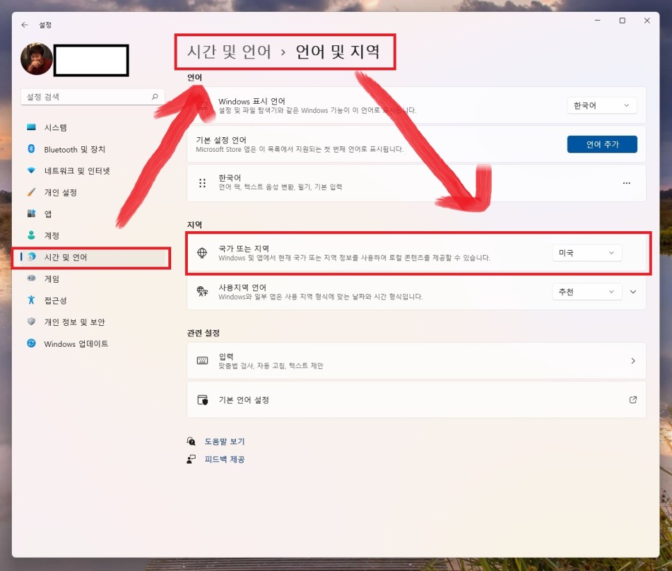Open the three-dot menu for 한국어 language
This screenshot has height=571, width=672.
coord(626,183)
